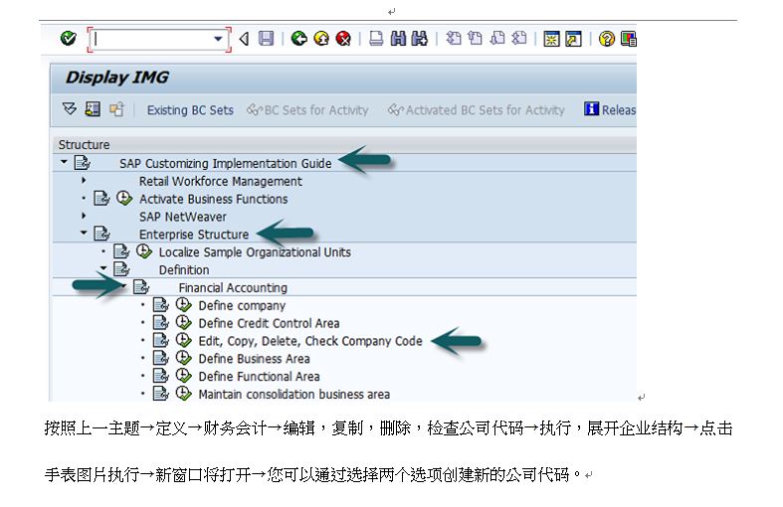Execute Define Credit Control Area clock icon
The image size is (783, 507).
coord(184,322)
